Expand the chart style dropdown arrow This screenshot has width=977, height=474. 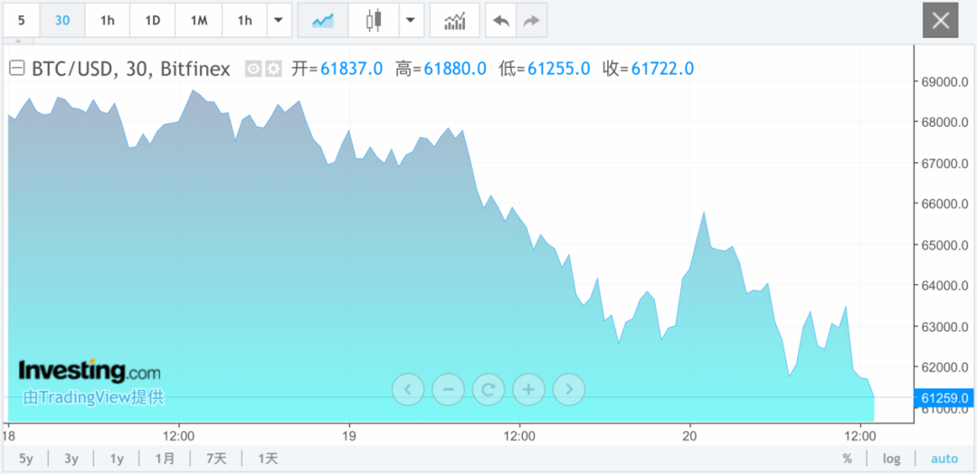[412, 20]
